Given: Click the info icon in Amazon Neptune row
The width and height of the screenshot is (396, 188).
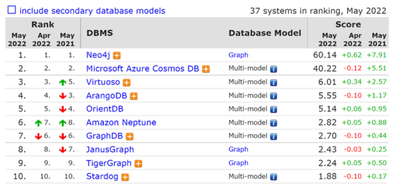Looking at the screenshot, I should click(x=273, y=123).
